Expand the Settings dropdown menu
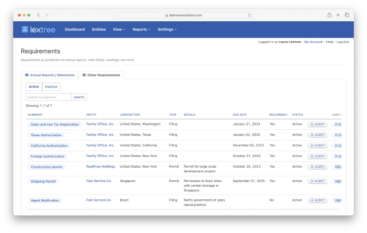The image size is (367, 233). 167,29
